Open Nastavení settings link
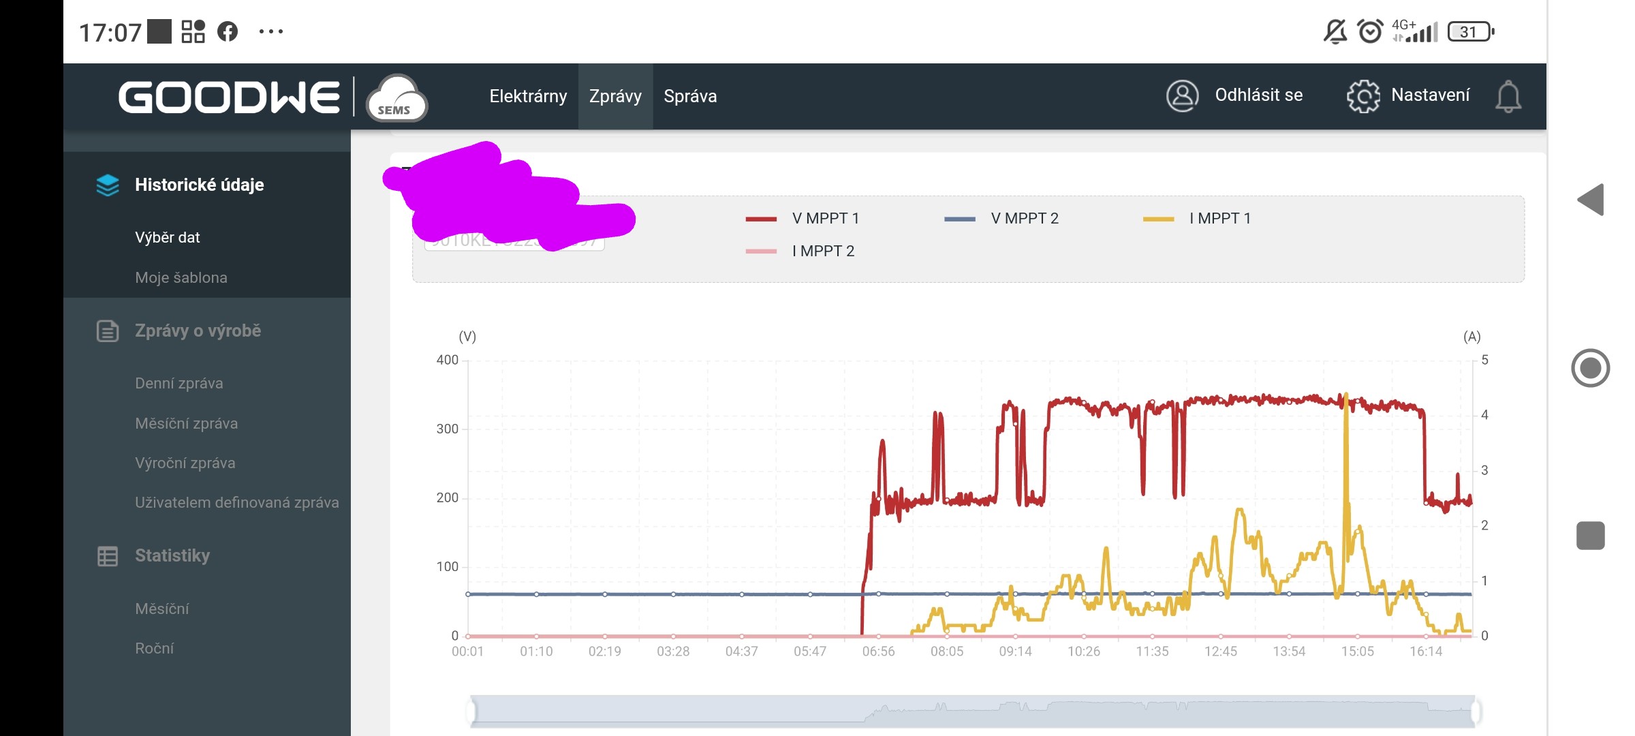Viewport: 1635px width, 736px height. pos(1431,95)
